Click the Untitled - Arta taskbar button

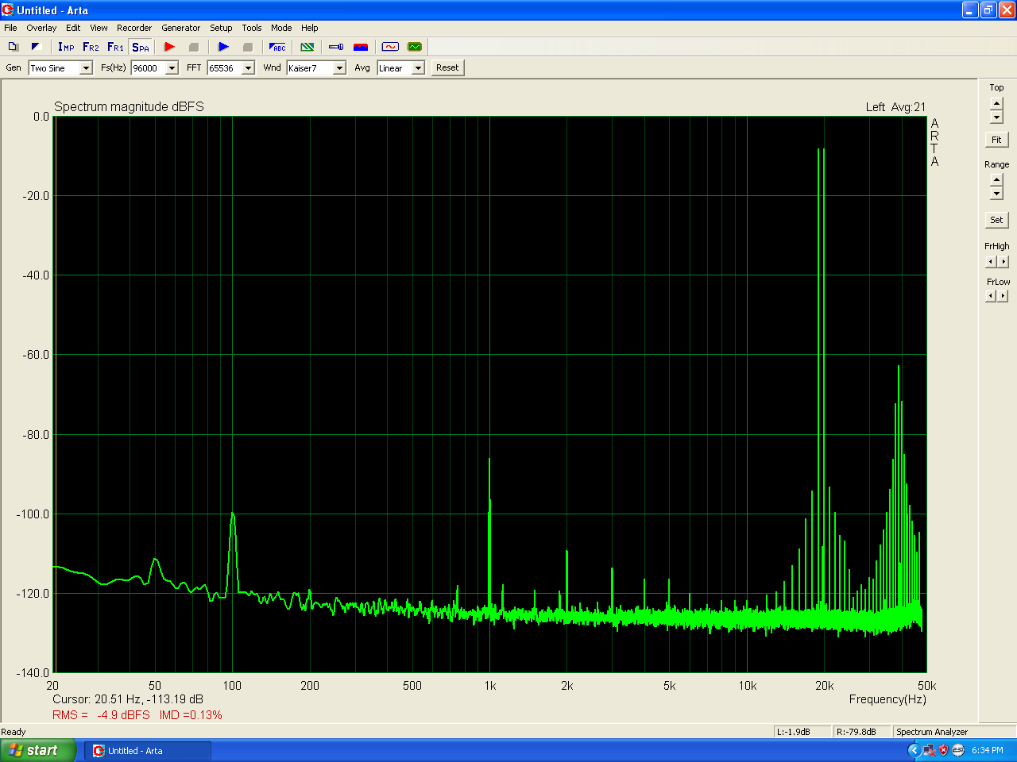[148, 751]
